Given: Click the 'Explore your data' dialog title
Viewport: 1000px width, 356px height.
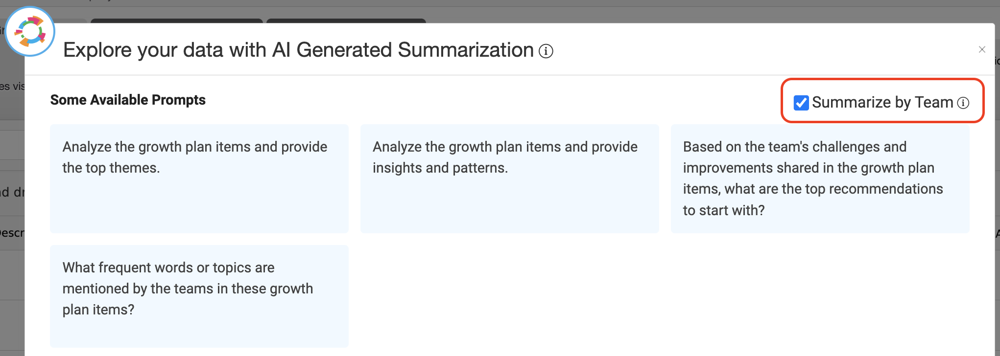Looking at the screenshot, I should (x=298, y=50).
